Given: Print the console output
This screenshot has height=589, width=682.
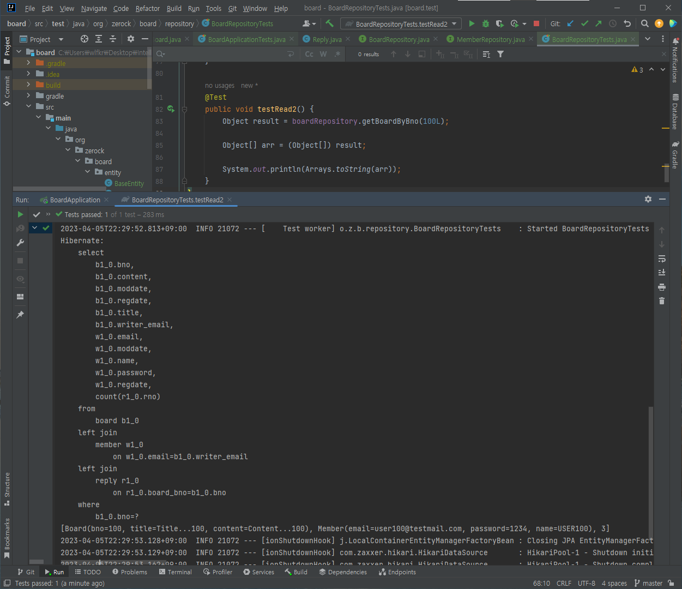Looking at the screenshot, I should (662, 287).
